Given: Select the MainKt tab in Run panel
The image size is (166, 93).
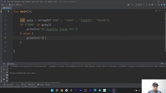Looking at the screenshot, I should point(11,64).
